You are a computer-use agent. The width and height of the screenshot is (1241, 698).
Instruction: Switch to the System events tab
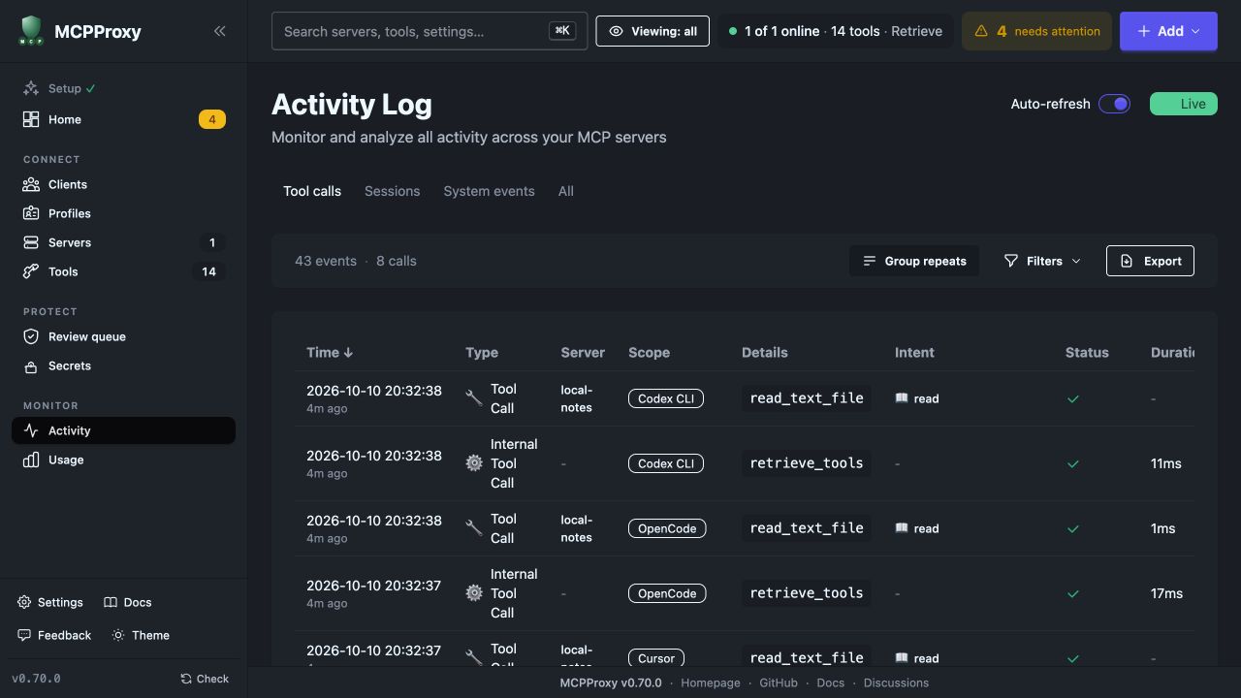click(489, 191)
